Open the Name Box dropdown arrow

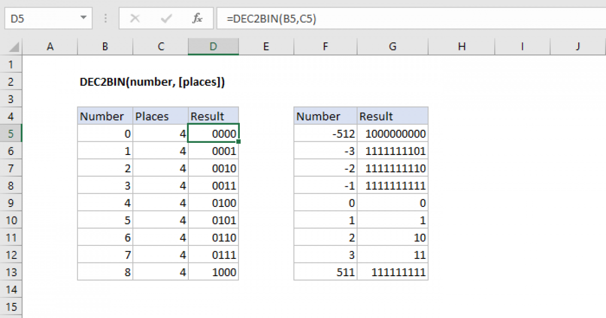[83, 18]
